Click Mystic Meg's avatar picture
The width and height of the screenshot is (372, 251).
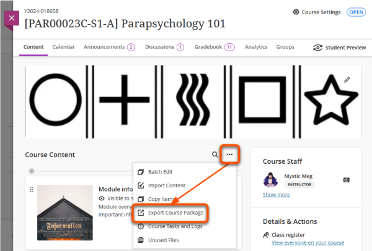269,179
